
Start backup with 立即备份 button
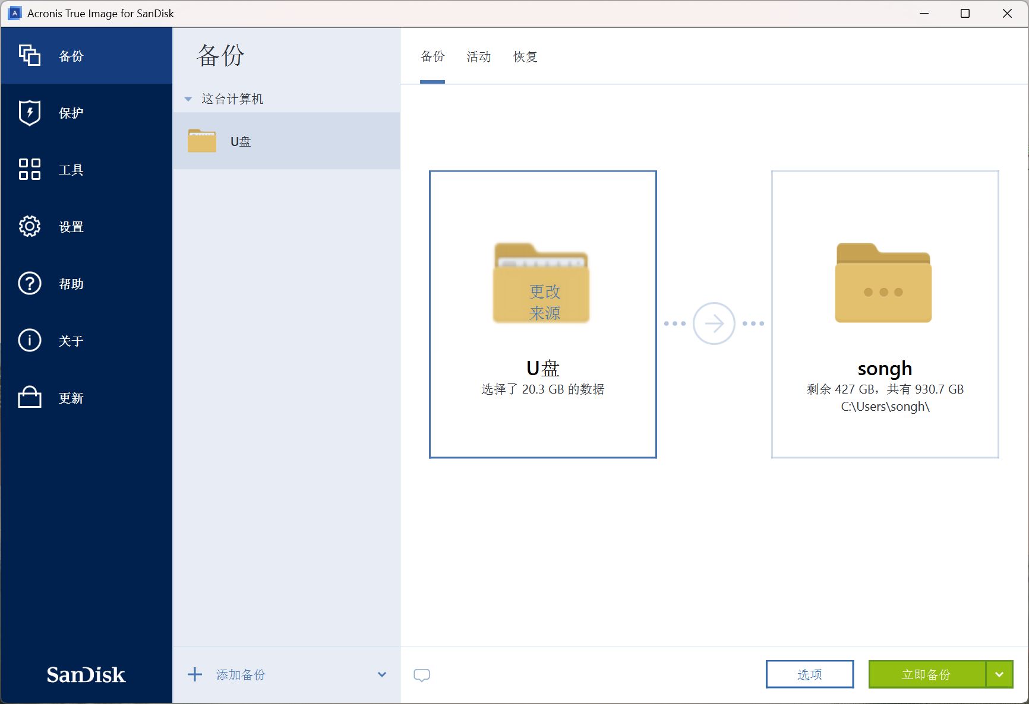click(x=927, y=674)
